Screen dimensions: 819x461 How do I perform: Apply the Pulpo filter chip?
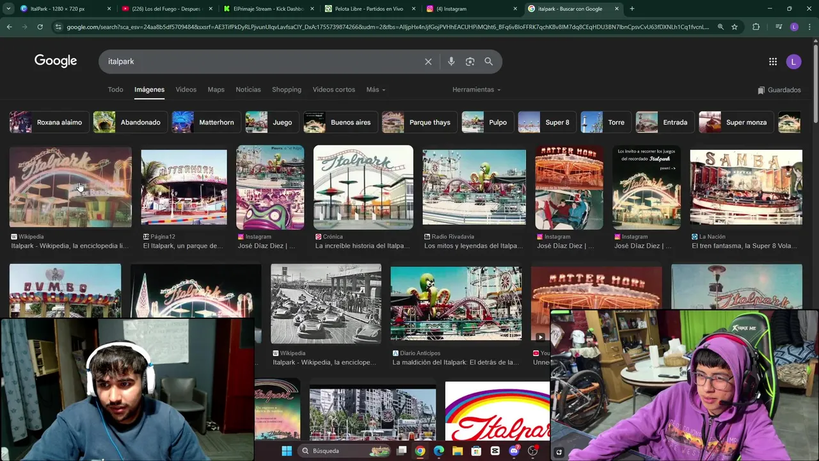click(x=488, y=122)
